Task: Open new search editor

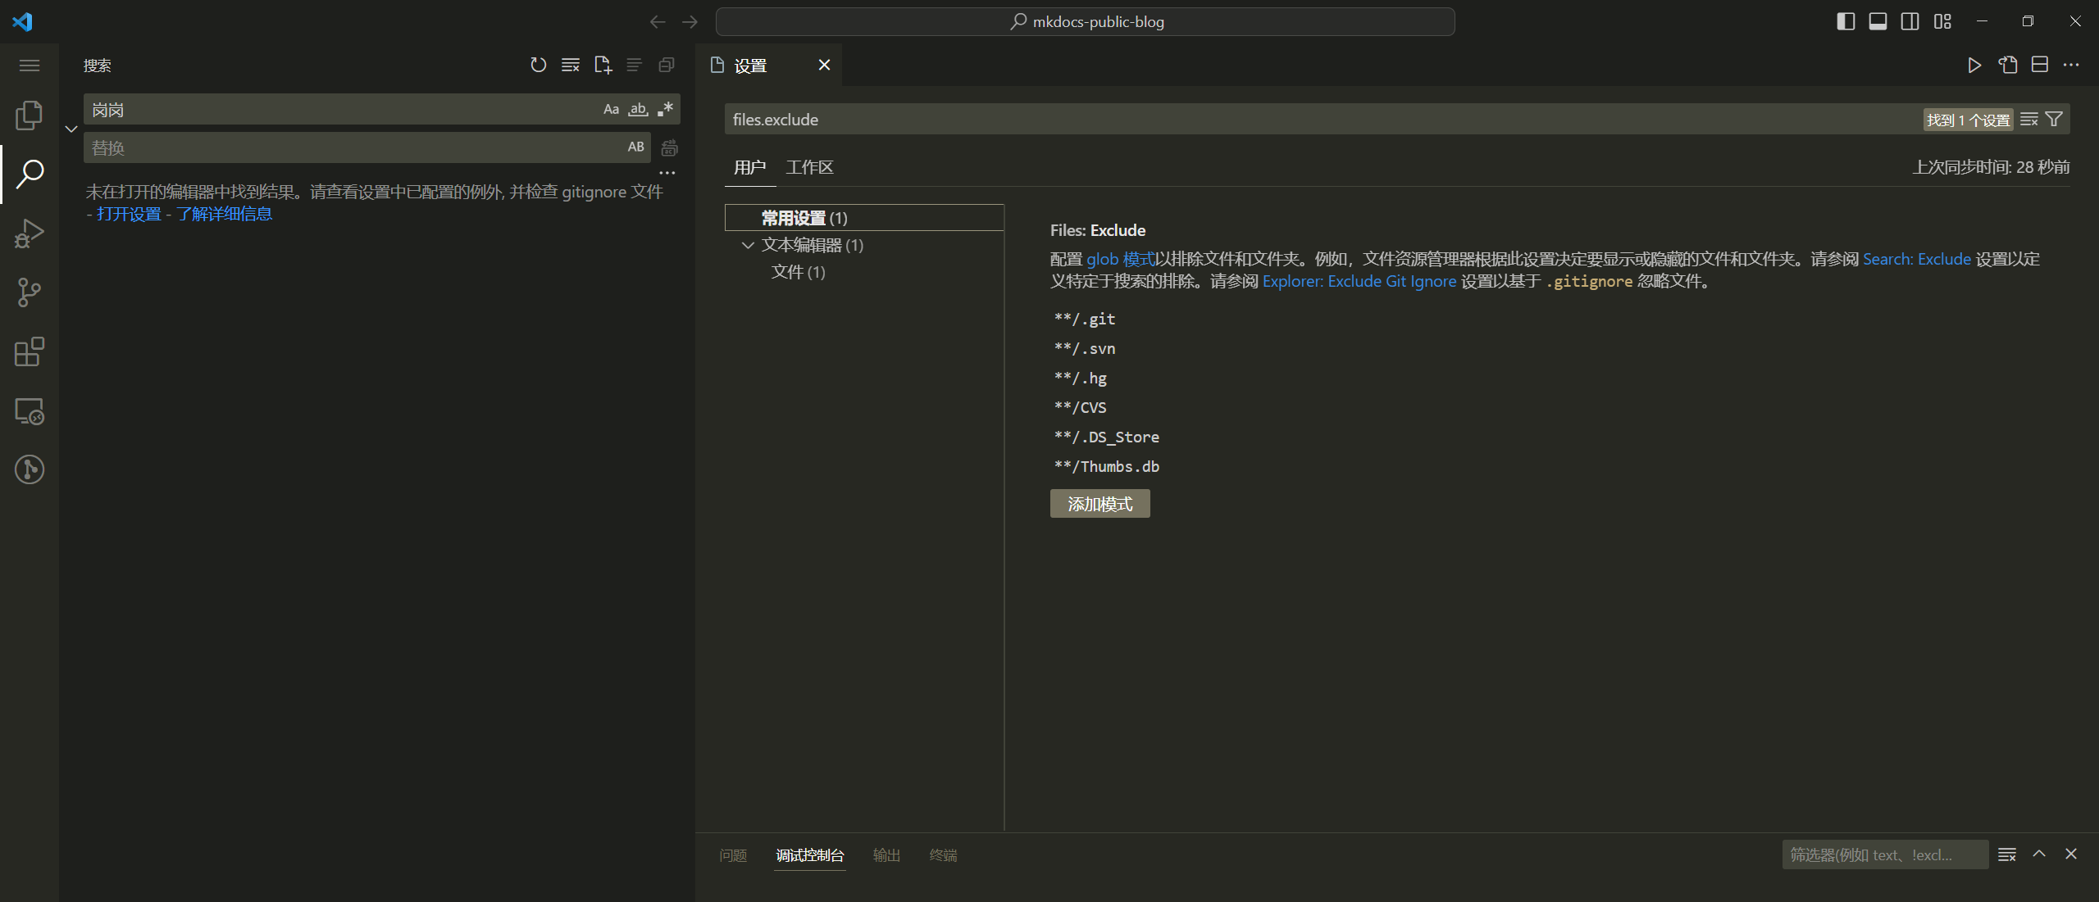Action: coord(603,65)
